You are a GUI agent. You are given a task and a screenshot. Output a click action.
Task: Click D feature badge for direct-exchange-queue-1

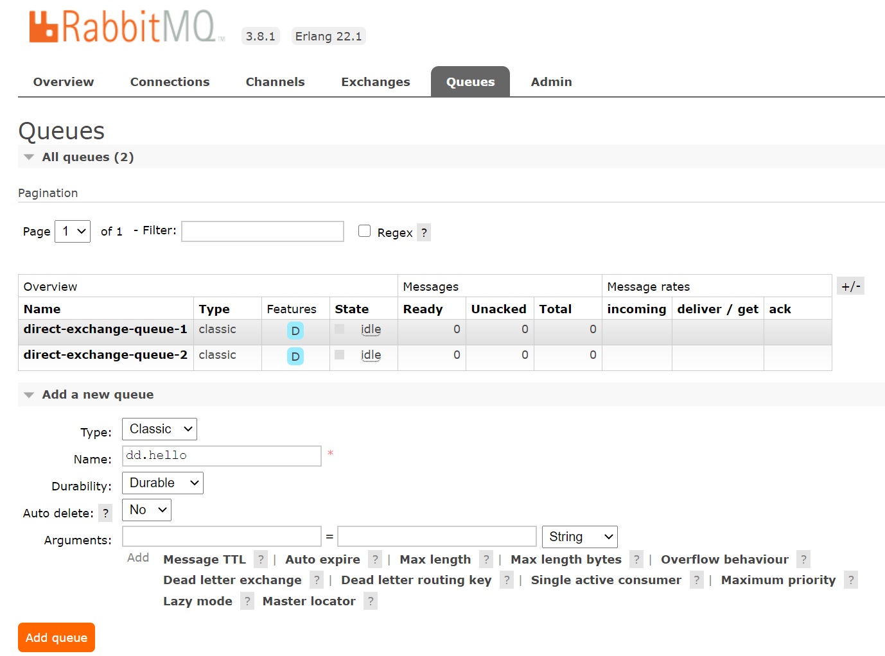[295, 331]
